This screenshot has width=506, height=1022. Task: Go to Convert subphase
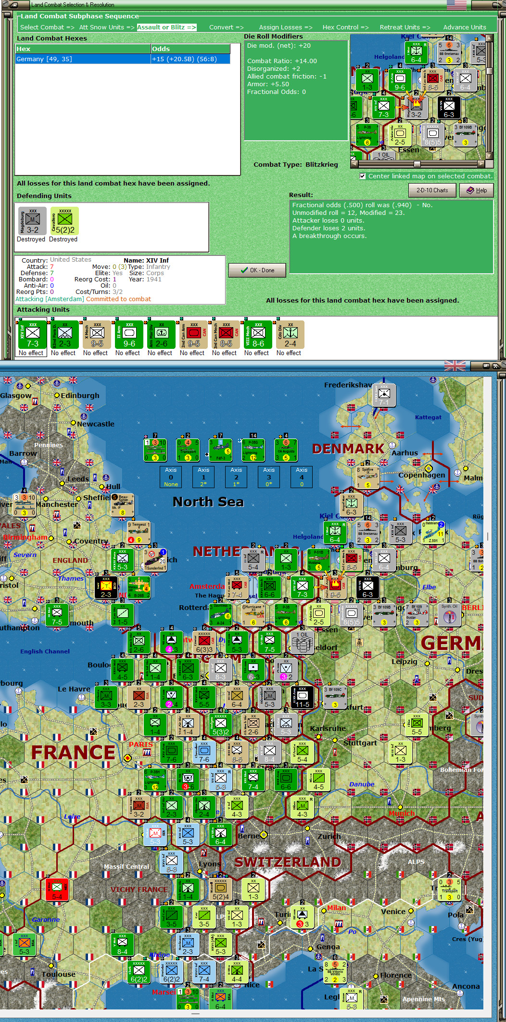226,27
